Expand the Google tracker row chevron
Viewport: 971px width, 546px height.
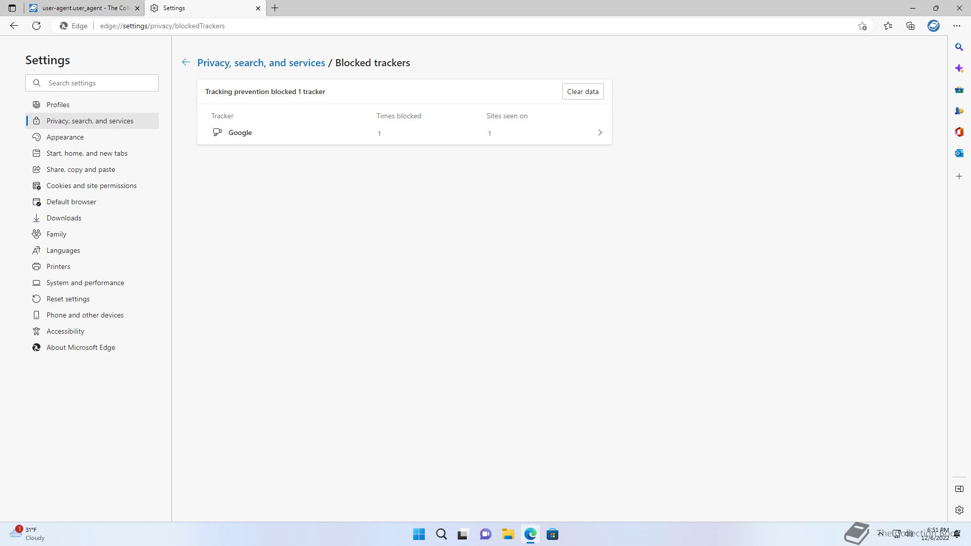click(x=600, y=132)
